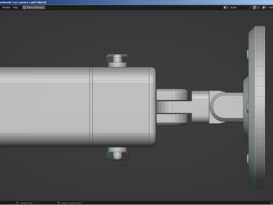Click the Back to Previous button
273x205 pixels.
[x=34, y=7]
